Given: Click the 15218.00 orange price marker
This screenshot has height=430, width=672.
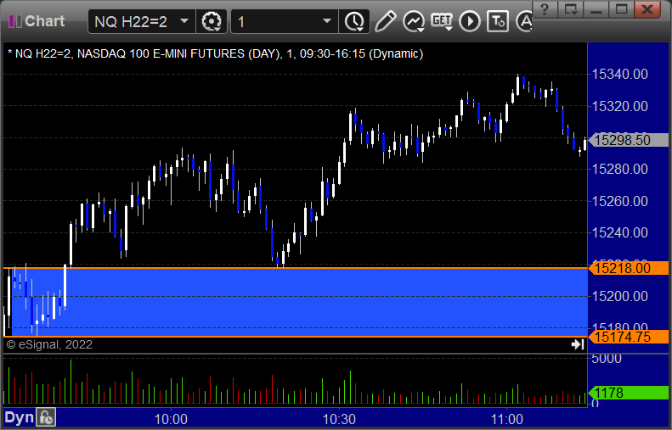Looking at the screenshot, I should [629, 268].
